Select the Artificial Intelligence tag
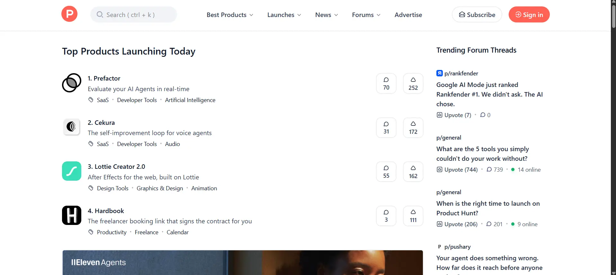Viewport: 616px width, 275px height. [190, 100]
